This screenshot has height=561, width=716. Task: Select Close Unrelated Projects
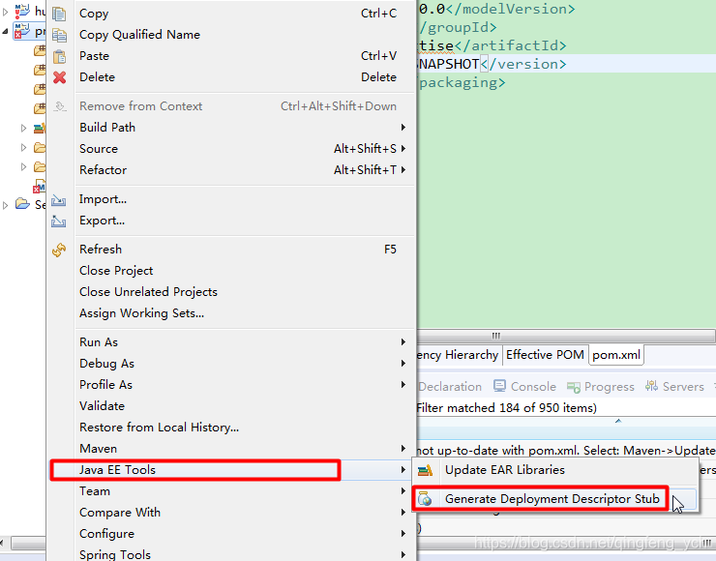tap(232, 292)
